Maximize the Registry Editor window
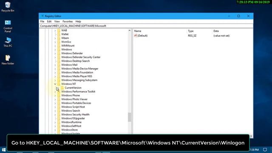272x153 pixels. pyautogui.click(x=238, y=16)
